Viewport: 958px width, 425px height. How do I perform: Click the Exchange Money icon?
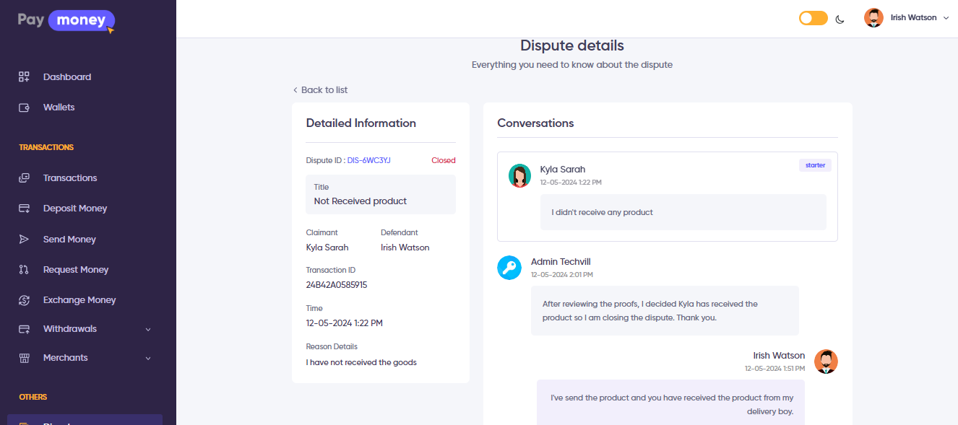[x=24, y=300]
